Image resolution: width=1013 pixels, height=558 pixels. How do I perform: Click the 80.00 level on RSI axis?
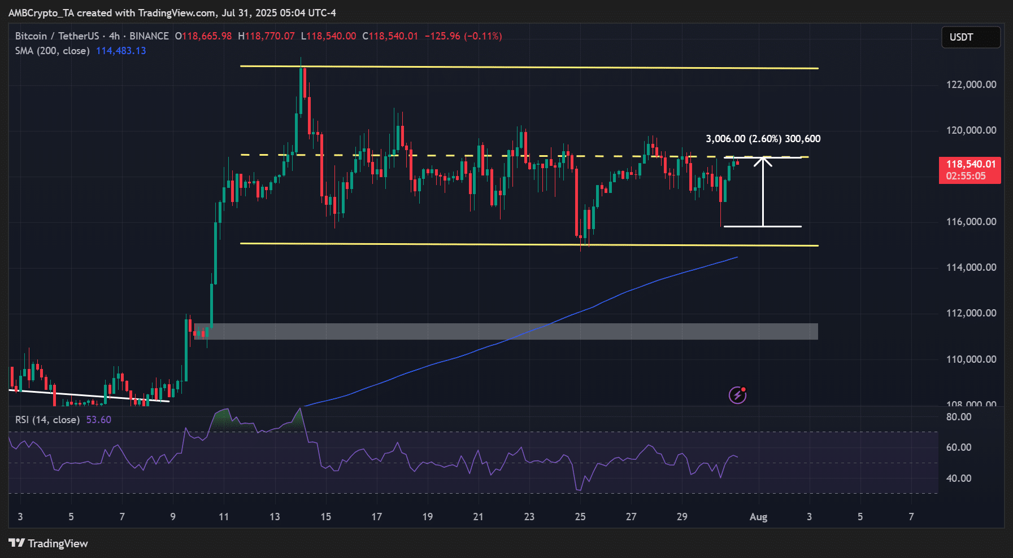click(x=958, y=417)
